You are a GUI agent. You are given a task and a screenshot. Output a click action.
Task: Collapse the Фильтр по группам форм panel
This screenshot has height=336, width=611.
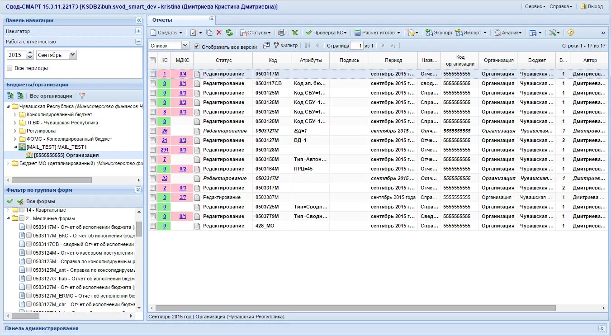pyautogui.click(x=138, y=190)
